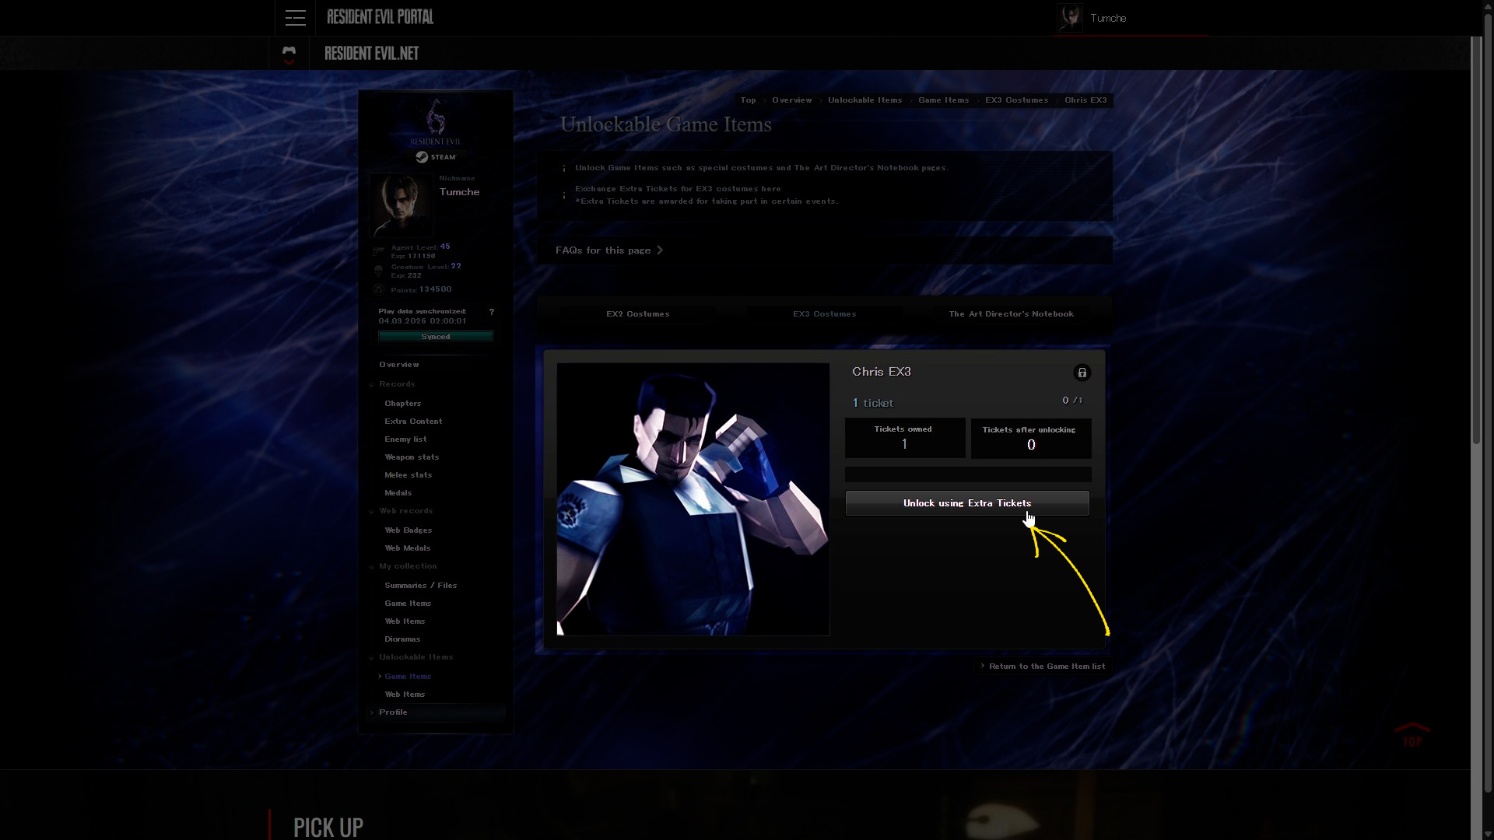
Task: Go to EX3 Costumes in breadcrumb
Action: tap(1017, 100)
